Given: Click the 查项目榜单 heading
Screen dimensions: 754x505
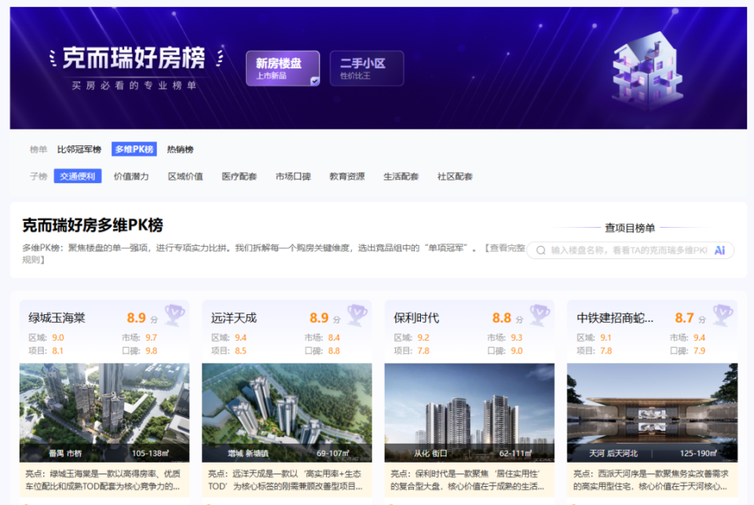Looking at the screenshot, I should pos(630,228).
